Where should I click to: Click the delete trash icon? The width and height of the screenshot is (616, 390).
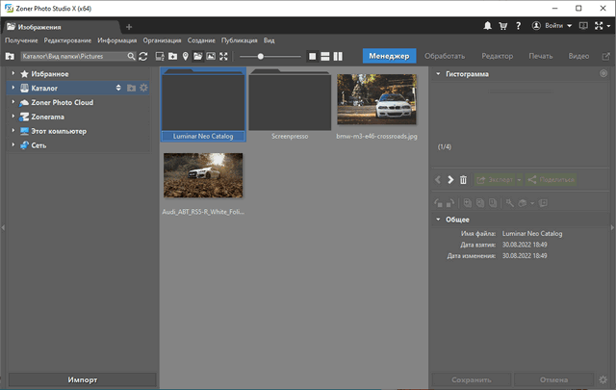pos(463,180)
